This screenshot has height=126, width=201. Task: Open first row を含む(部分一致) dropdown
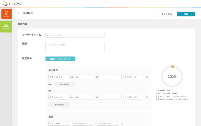coord(132,77)
